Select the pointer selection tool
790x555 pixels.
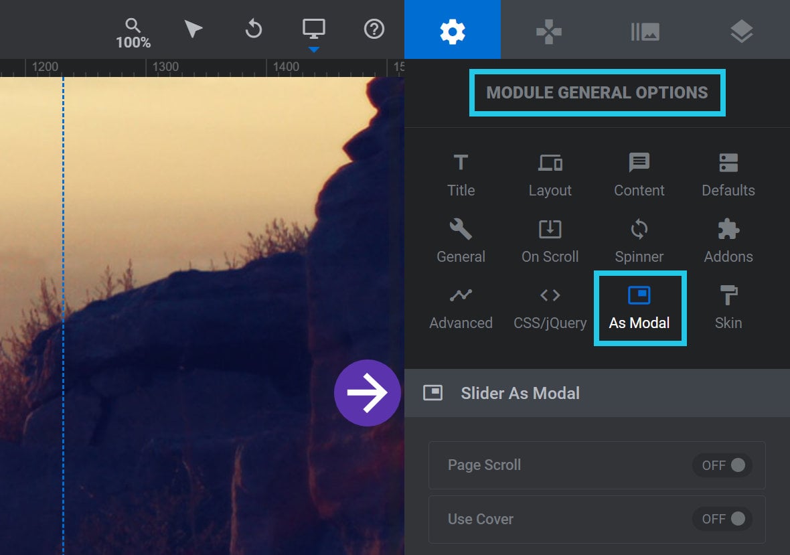pyautogui.click(x=193, y=29)
